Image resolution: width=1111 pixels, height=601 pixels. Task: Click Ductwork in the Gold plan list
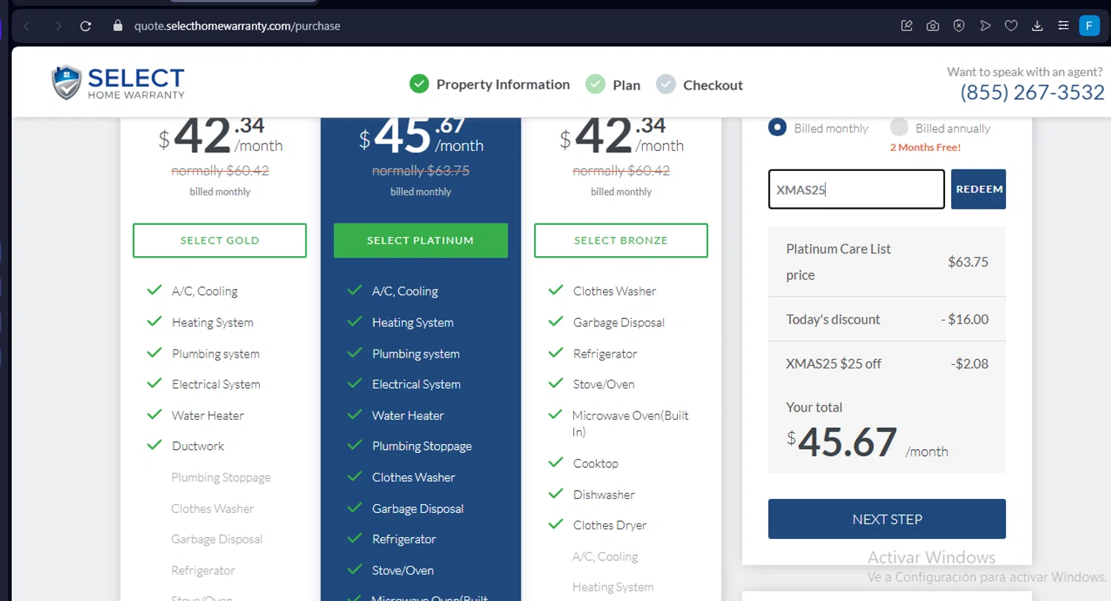click(198, 446)
